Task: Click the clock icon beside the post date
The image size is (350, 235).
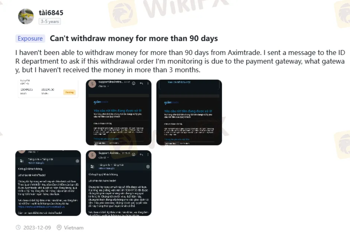Action: point(18,228)
